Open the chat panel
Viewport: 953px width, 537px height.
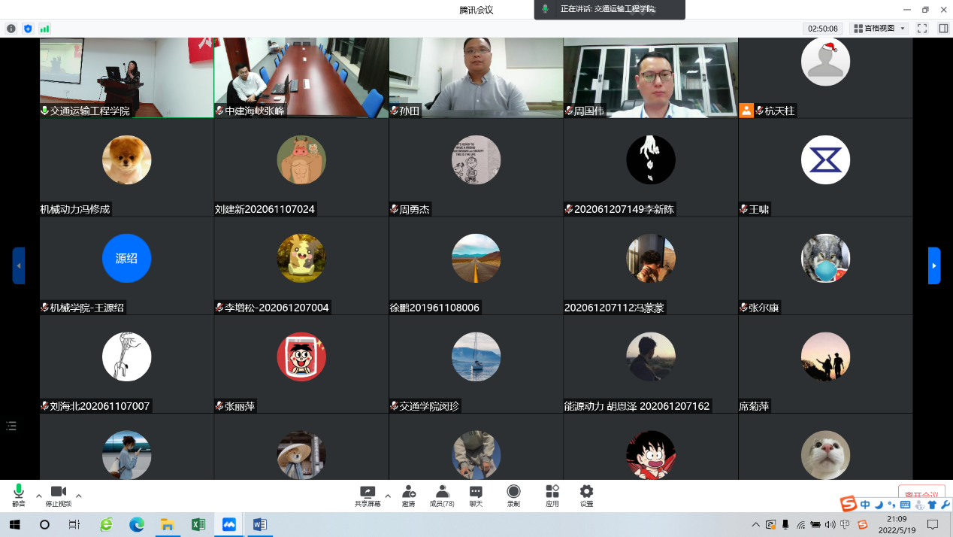(x=476, y=492)
